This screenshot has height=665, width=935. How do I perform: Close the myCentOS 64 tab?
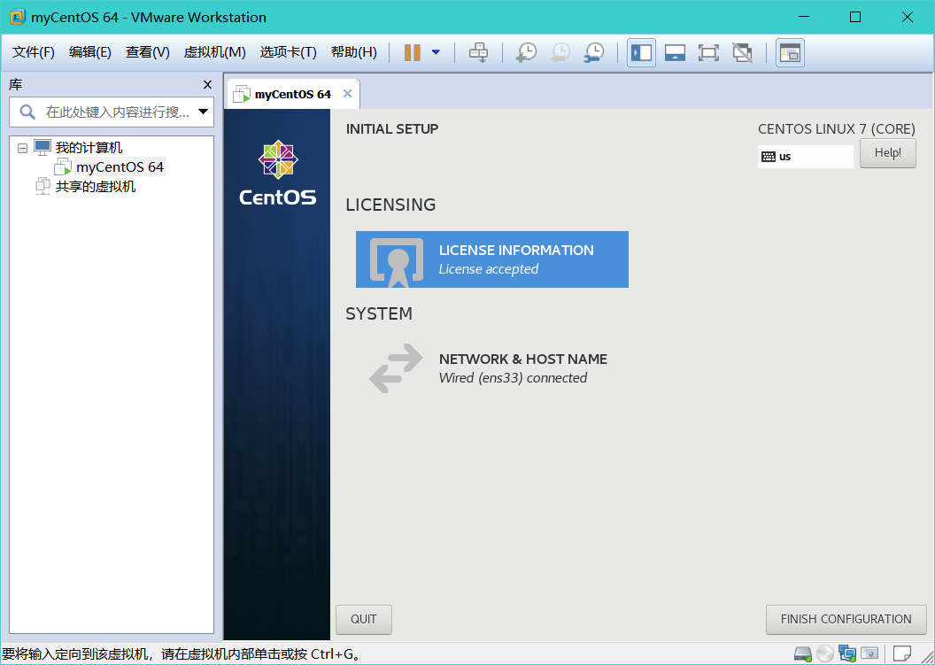[348, 94]
